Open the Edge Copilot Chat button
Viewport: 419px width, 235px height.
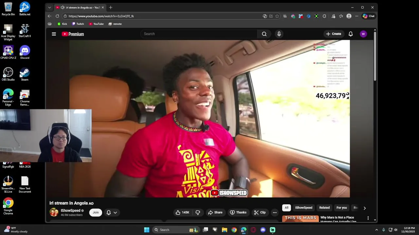(369, 16)
